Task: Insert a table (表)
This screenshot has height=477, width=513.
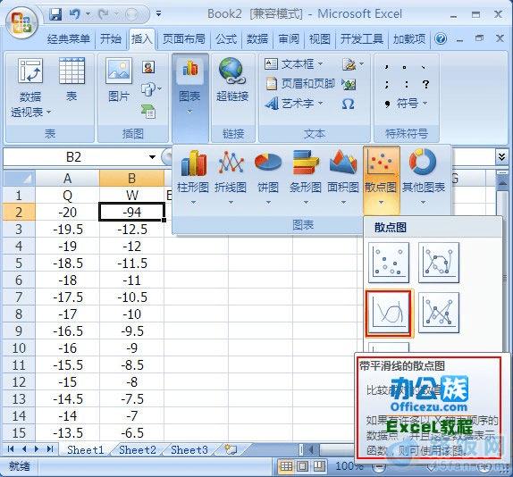Action: point(71,79)
